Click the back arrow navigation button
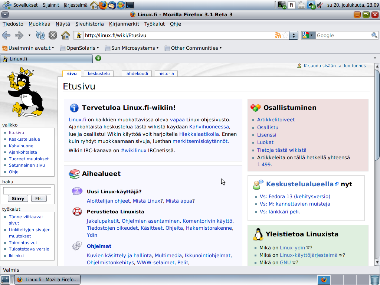380x285 pixels. coord(6,35)
